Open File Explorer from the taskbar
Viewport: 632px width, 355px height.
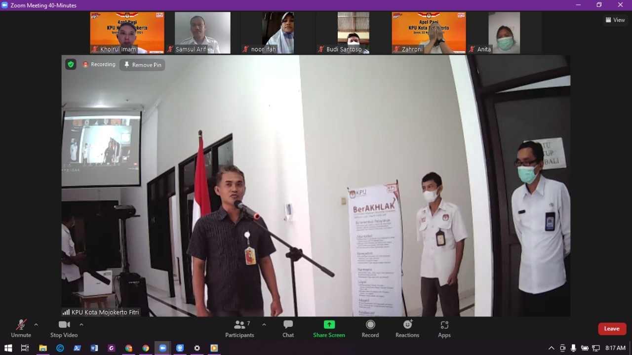tap(43, 348)
